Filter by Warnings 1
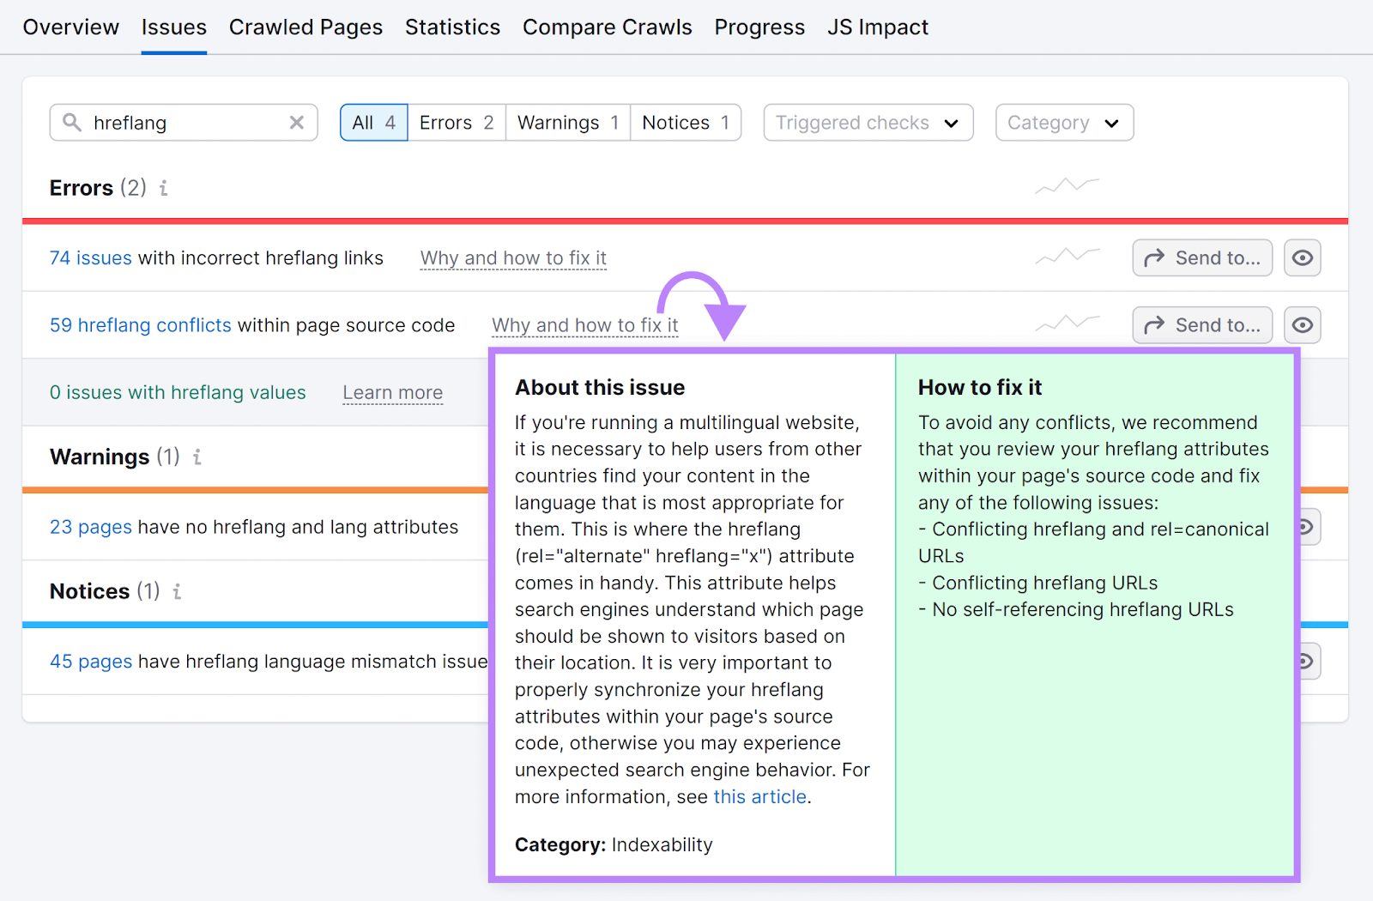This screenshot has height=901, width=1373. pos(568,123)
